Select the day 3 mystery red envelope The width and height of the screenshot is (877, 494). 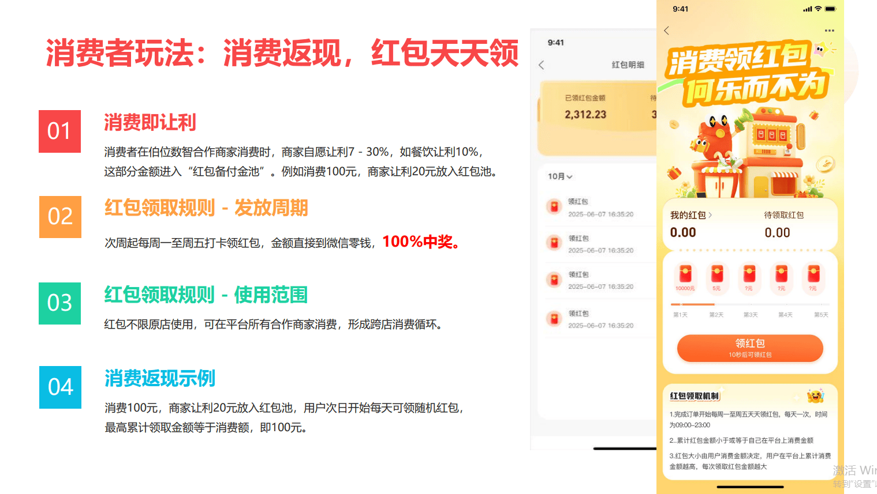pos(749,277)
